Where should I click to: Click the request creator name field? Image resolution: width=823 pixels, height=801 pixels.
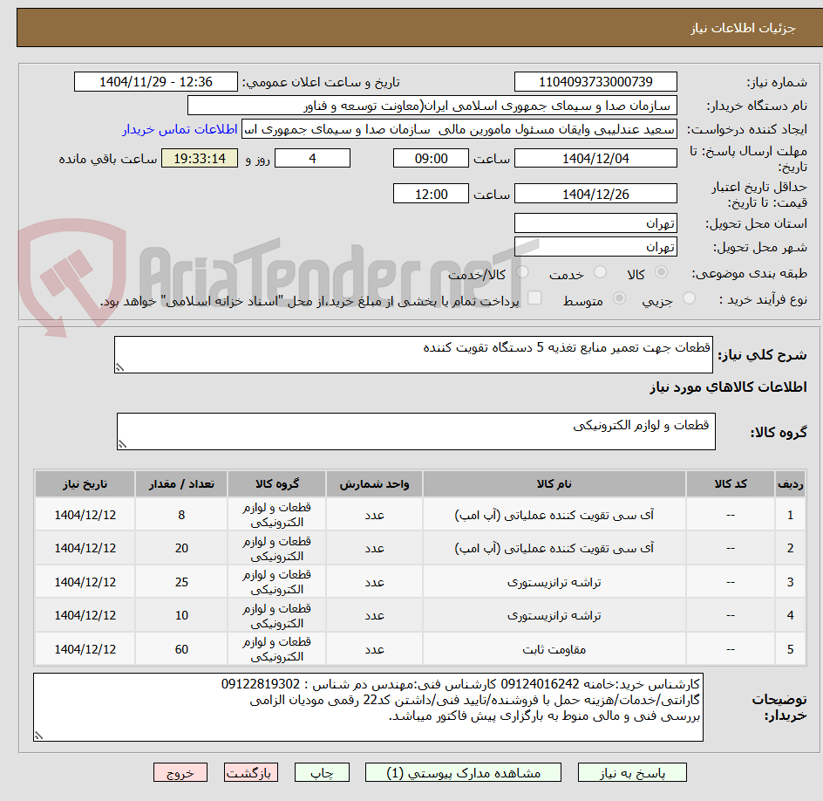[459, 129]
